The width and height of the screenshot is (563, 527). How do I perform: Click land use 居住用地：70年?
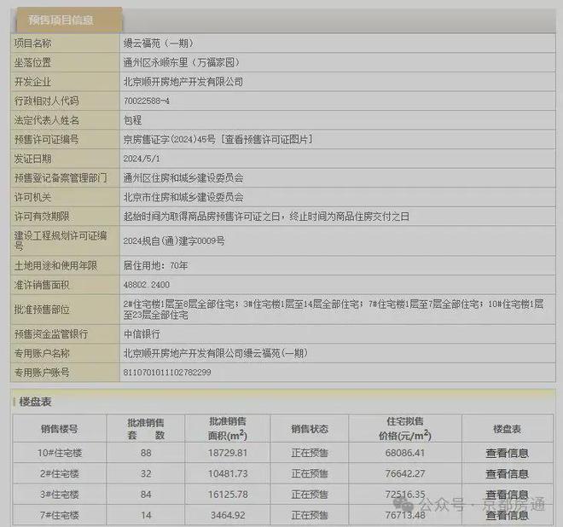click(155, 266)
